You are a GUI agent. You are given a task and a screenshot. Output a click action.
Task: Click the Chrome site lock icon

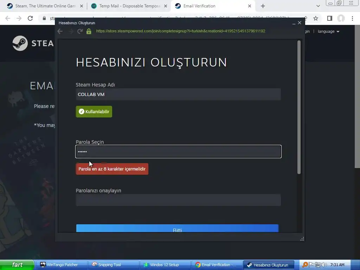pyautogui.click(x=44, y=18)
